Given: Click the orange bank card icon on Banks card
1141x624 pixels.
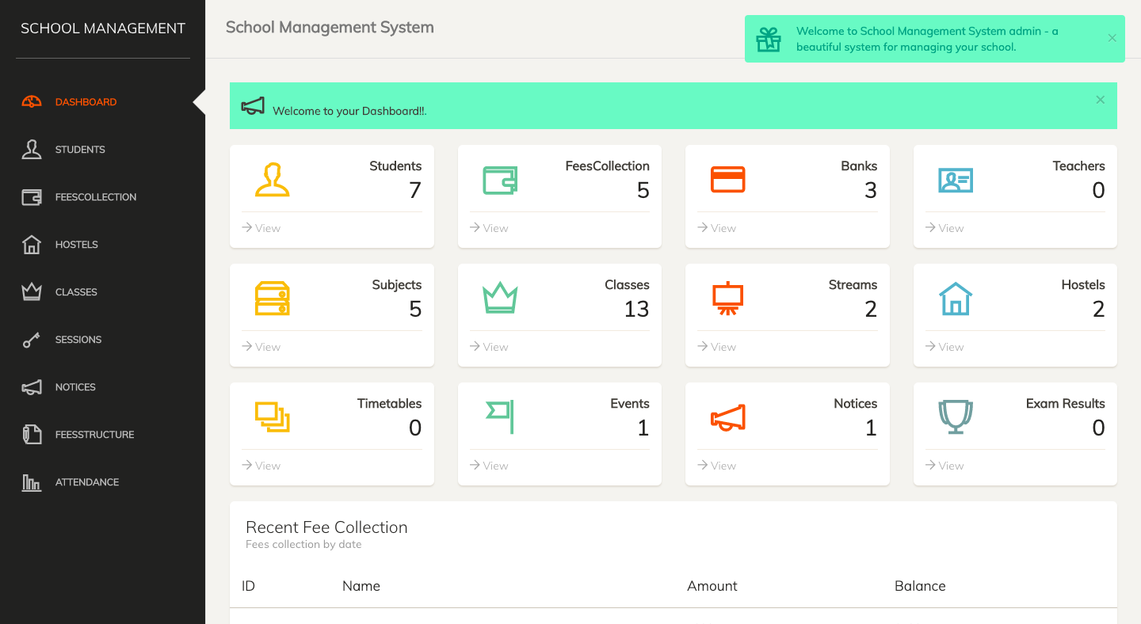Looking at the screenshot, I should click(727, 180).
